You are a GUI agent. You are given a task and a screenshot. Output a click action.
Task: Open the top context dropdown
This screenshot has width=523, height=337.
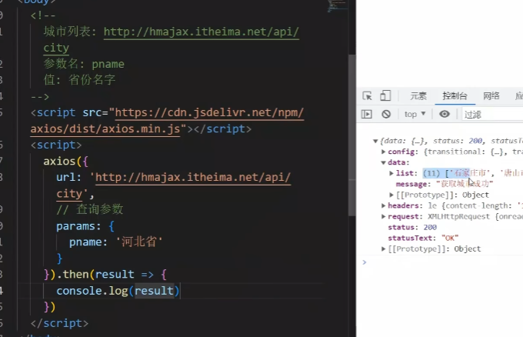pyautogui.click(x=415, y=114)
